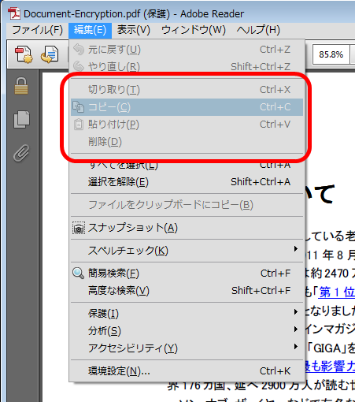
Task: Expand the 分析(S) submenu
Action: pyautogui.click(x=187, y=331)
